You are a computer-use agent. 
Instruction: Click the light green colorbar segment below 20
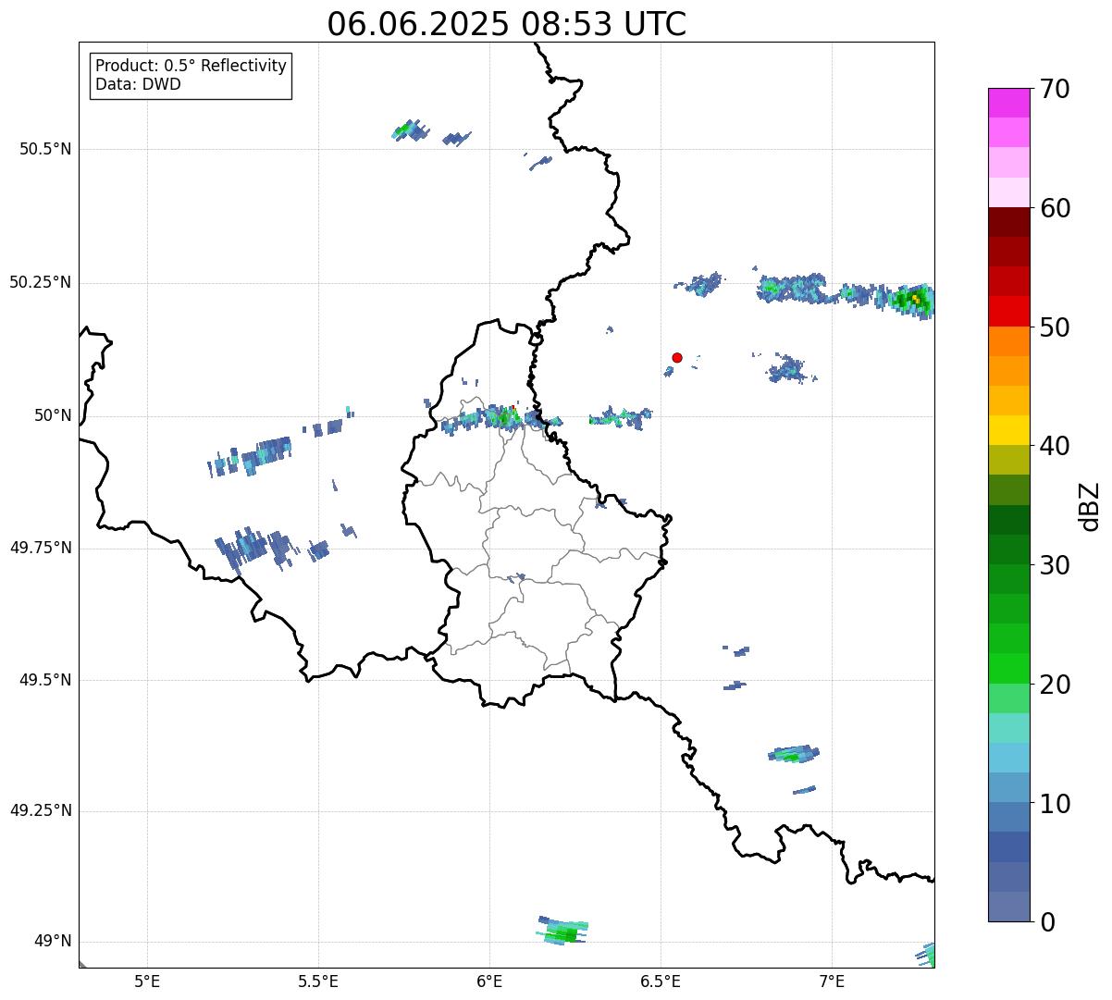[x=1008, y=698]
